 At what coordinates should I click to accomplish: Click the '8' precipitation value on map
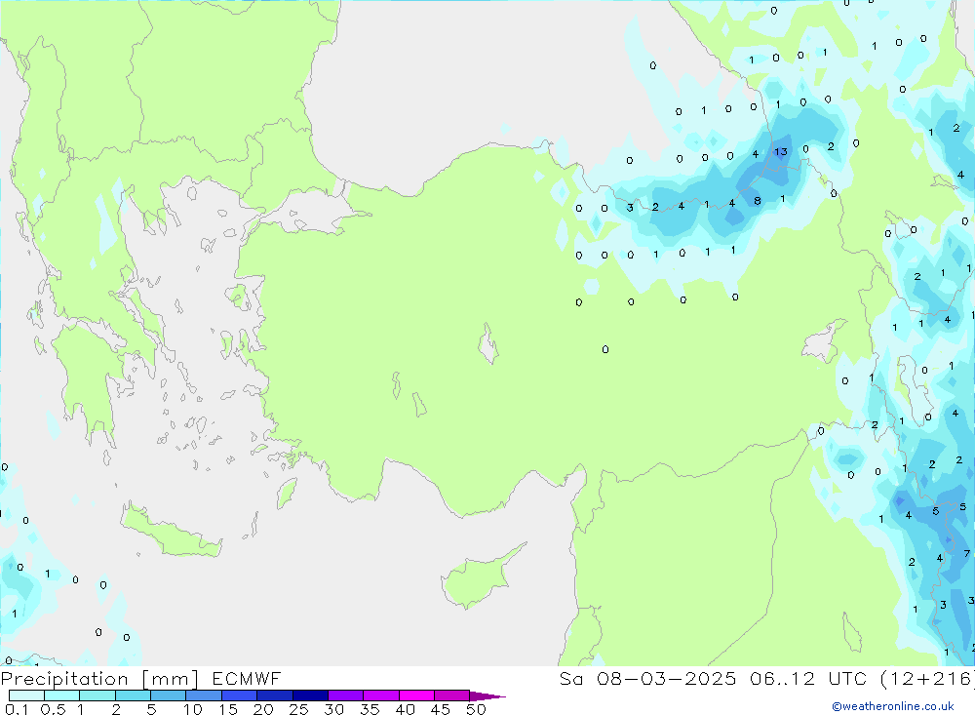point(758,201)
